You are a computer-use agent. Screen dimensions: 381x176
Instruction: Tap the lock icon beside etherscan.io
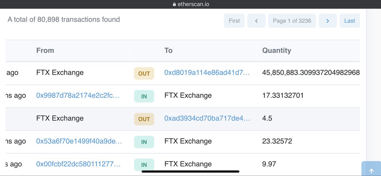click(174, 4)
